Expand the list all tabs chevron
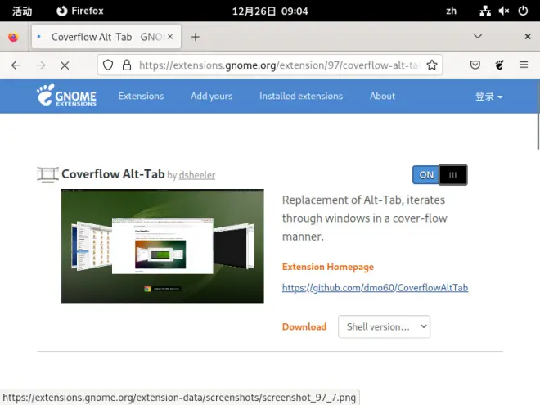This screenshot has width=540, height=405. click(477, 37)
